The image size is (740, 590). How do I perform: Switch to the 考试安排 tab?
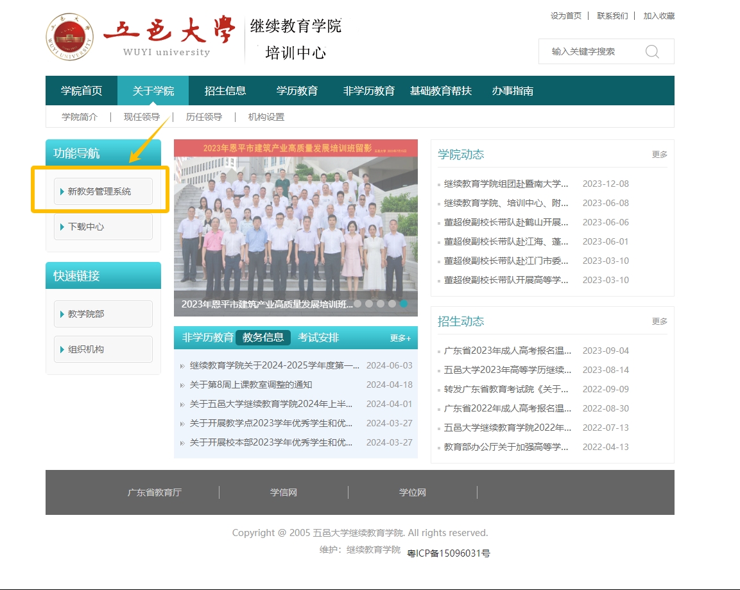(318, 338)
